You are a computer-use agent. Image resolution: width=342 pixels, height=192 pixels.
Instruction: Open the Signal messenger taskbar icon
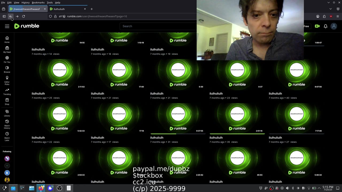[x=50, y=188]
